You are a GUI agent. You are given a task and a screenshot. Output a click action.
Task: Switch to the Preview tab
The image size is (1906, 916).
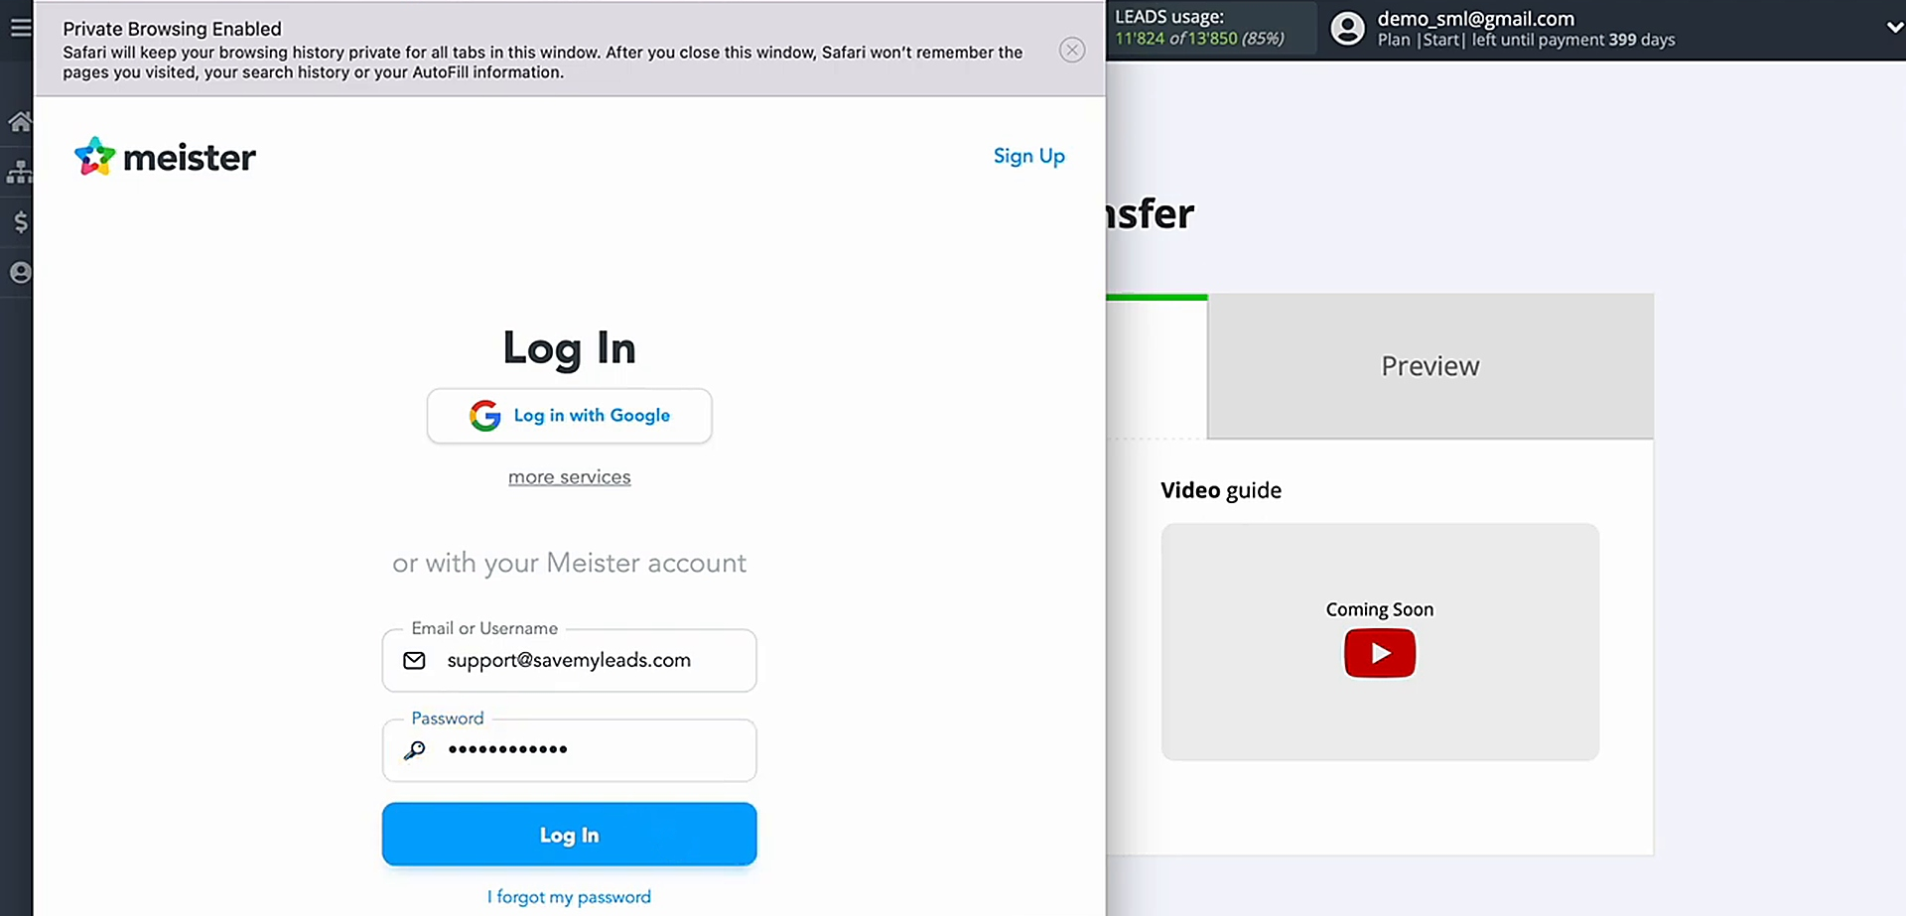(1430, 366)
